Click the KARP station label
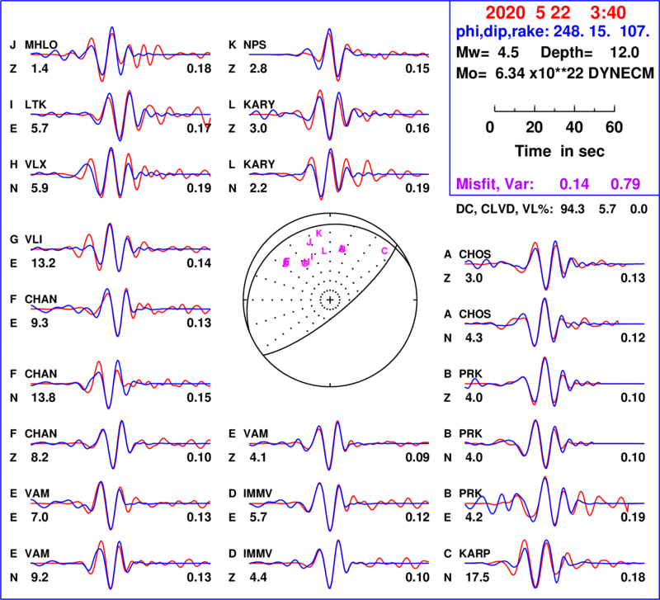Image resolution: width=660 pixels, height=600 pixels. [474, 553]
